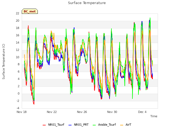Click the Dec 4 x-axis label
Viewport: 174px width, 130px height.
click(x=142, y=112)
